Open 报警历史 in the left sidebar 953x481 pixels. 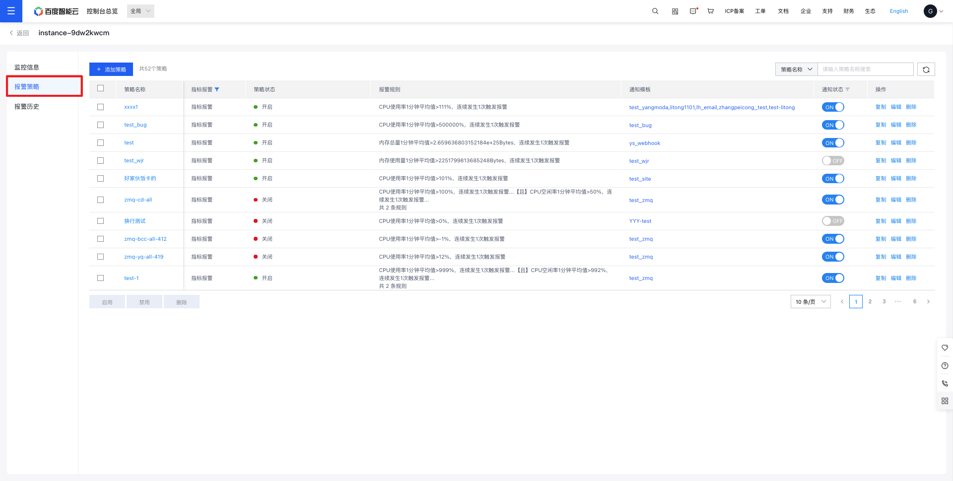27,107
